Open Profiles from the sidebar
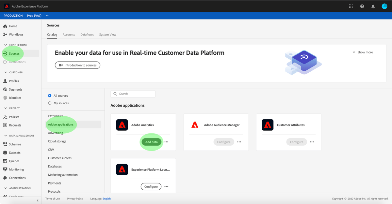Screen dimensions: 392x204 click(x=5, y=81)
